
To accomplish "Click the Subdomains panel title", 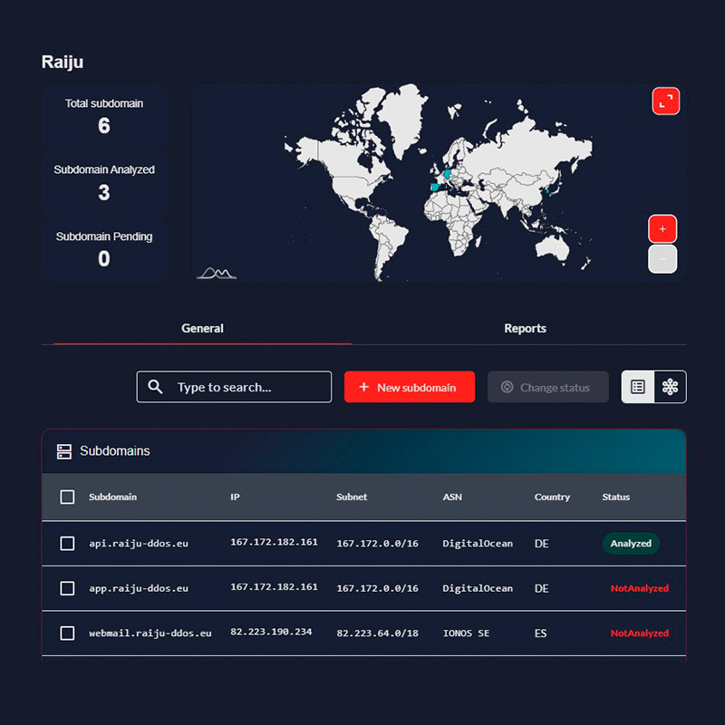I will tap(115, 450).
